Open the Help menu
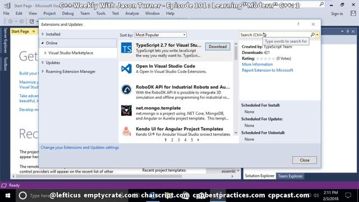Viewport: 359px width, 202px height. [x=171, y=13]
